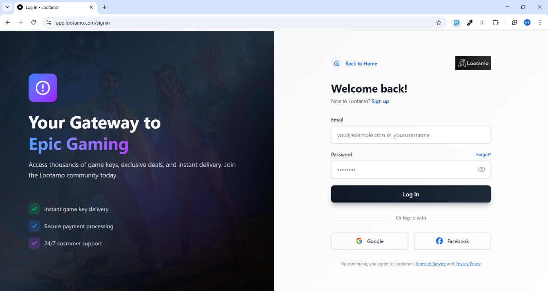Click the purple exclamation badge icon
The width and height of the screenshot is (548, 291).
click(x=42, y=88)
